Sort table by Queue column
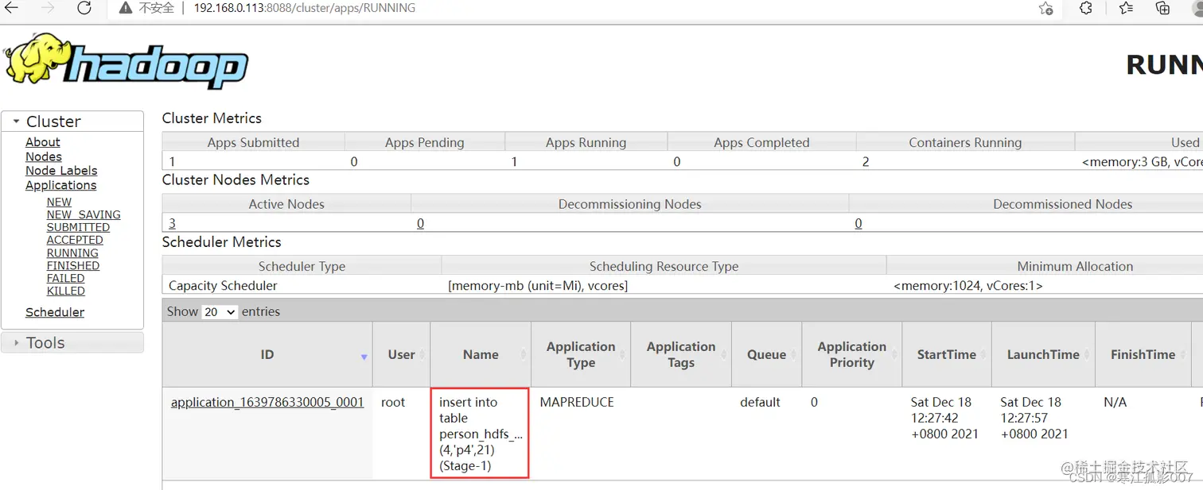Image resolution: width=1203 pixels, height=490 pixels. [766, 355]
